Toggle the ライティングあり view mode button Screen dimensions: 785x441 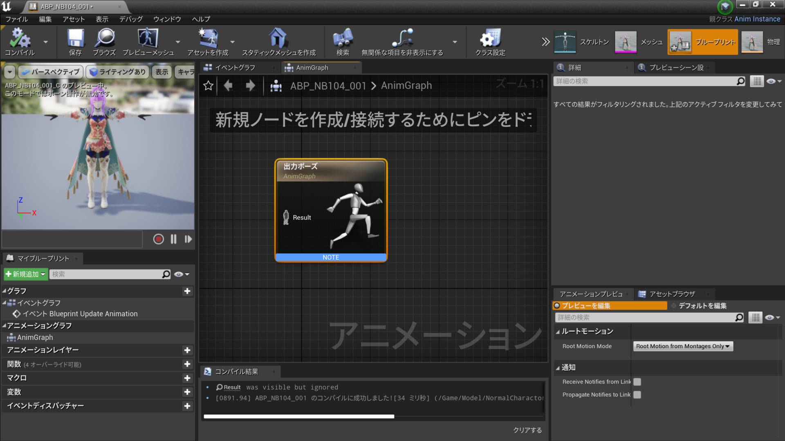117,72
